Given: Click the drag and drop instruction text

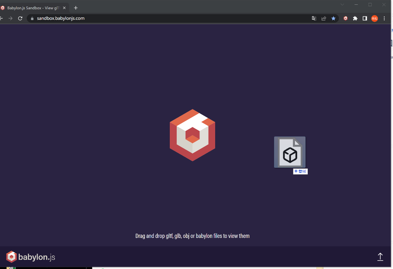Looking at the screenshot, I should tap(192, 236).
